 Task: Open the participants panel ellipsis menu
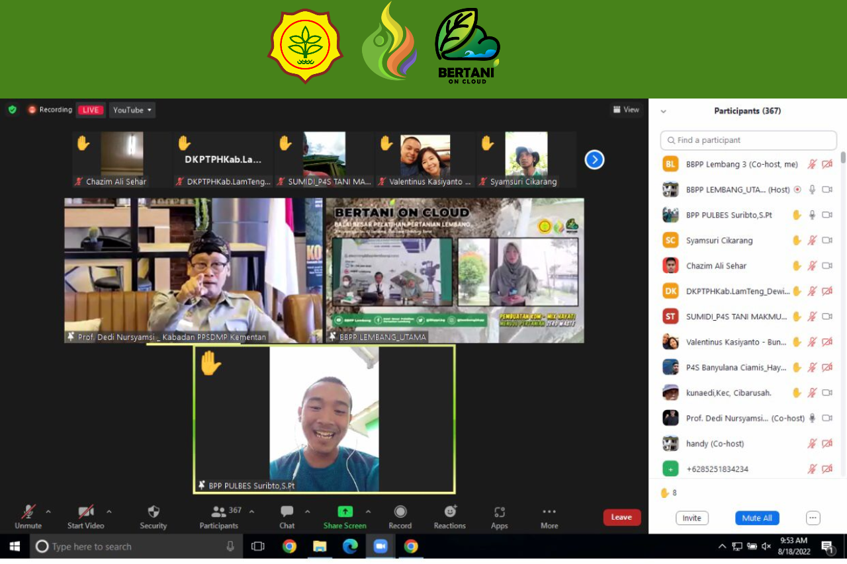pyautogui.click(x=813, y=518)
